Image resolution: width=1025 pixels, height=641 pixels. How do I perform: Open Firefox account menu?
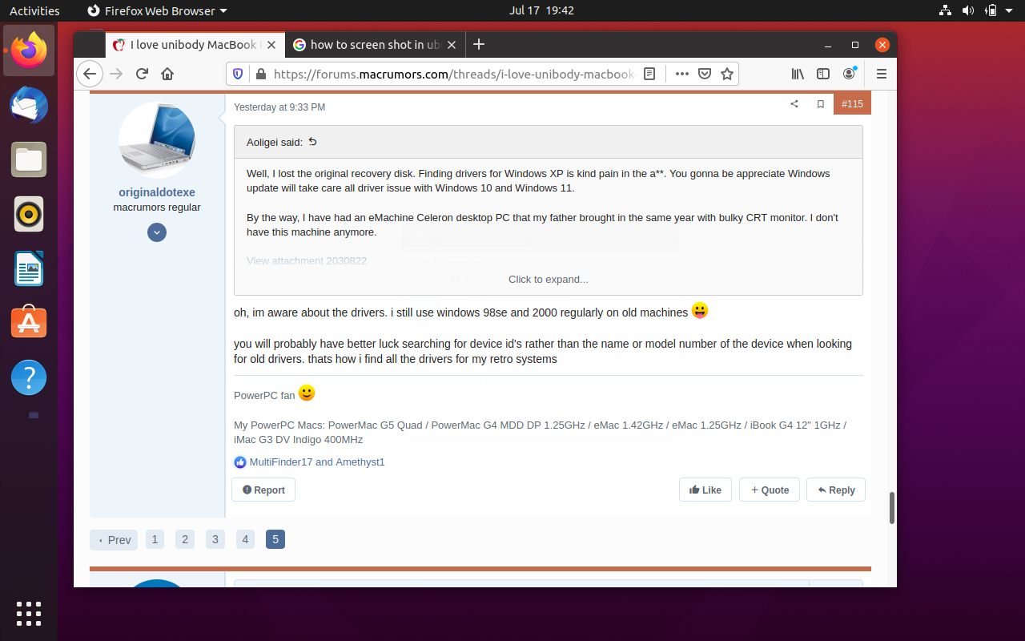(849, 74)
